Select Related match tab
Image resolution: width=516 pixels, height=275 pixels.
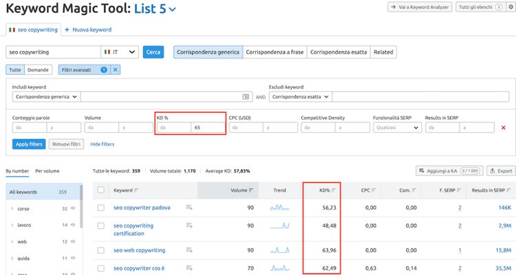coord(383,52)
